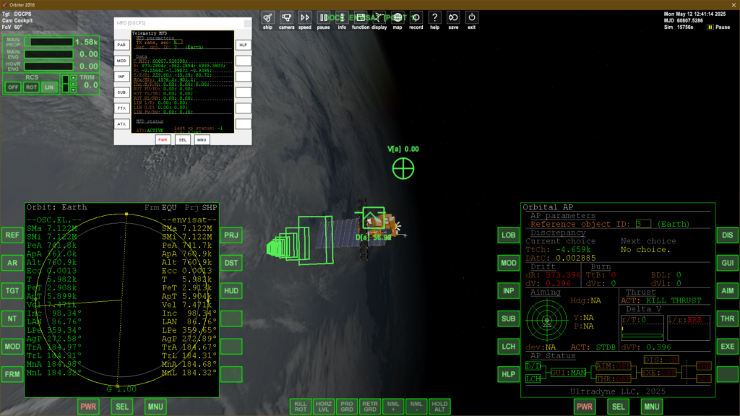Click the pause icon in top toolbar
Viewport: 740px width, 416px height.
point(323,18)
